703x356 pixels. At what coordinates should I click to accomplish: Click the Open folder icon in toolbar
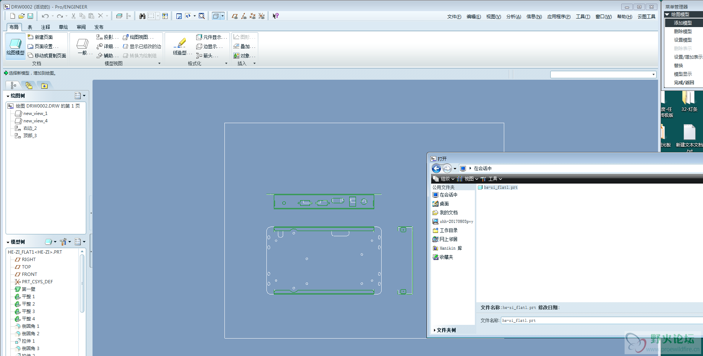click(22, 16)
